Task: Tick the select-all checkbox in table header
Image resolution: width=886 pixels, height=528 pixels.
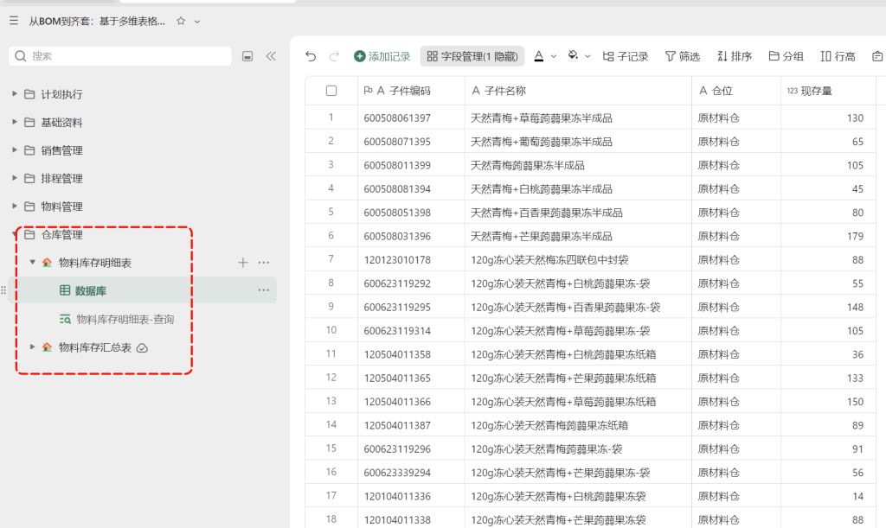Action: [x=331, y=91]
